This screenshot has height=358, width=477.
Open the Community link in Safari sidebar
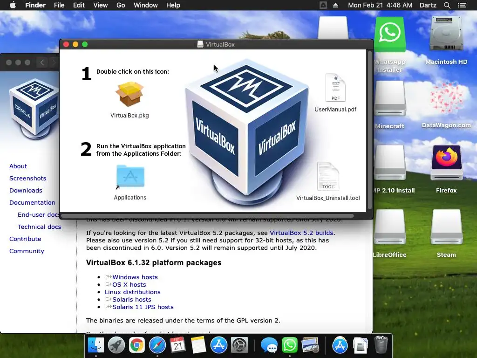27,251
